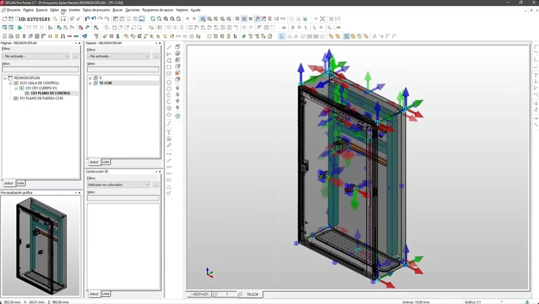Go back with the left arrow icon
Screen dimensions: 539x304
pos(188,19)
